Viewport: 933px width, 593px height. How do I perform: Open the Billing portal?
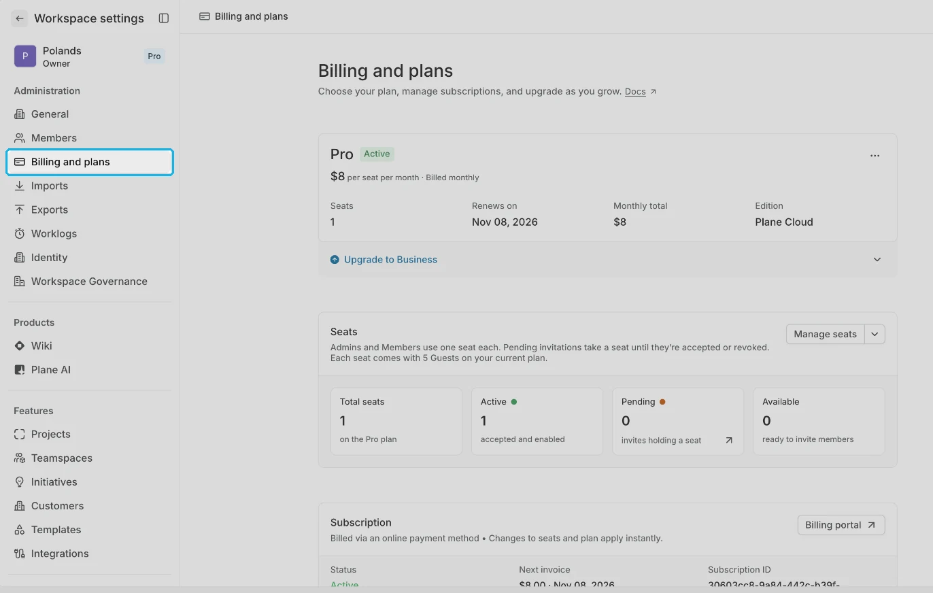pos(841,525)
